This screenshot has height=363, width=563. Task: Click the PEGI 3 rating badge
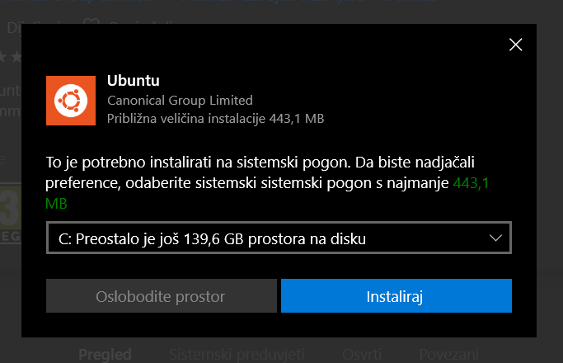tap(10, 211)
